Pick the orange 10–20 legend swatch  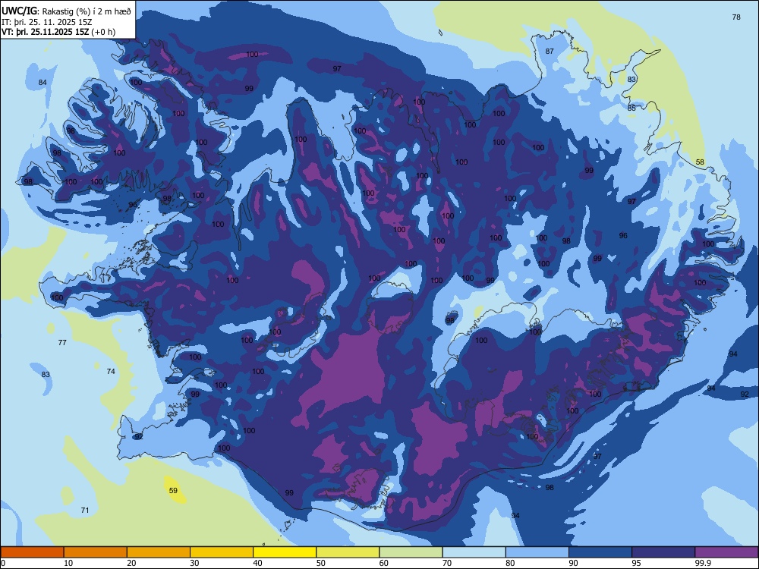pos(96,552)
